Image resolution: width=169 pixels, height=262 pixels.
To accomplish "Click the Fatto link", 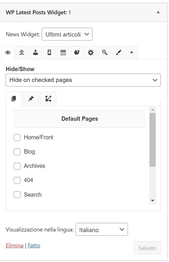I will 34,246.
